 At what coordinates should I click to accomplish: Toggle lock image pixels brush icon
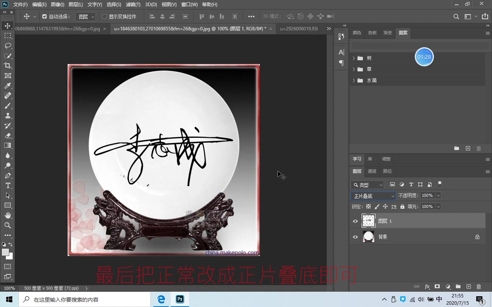coord(377,206)
